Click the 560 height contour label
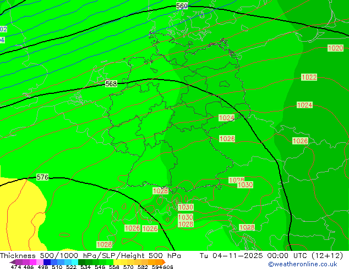 pos(182,6)
